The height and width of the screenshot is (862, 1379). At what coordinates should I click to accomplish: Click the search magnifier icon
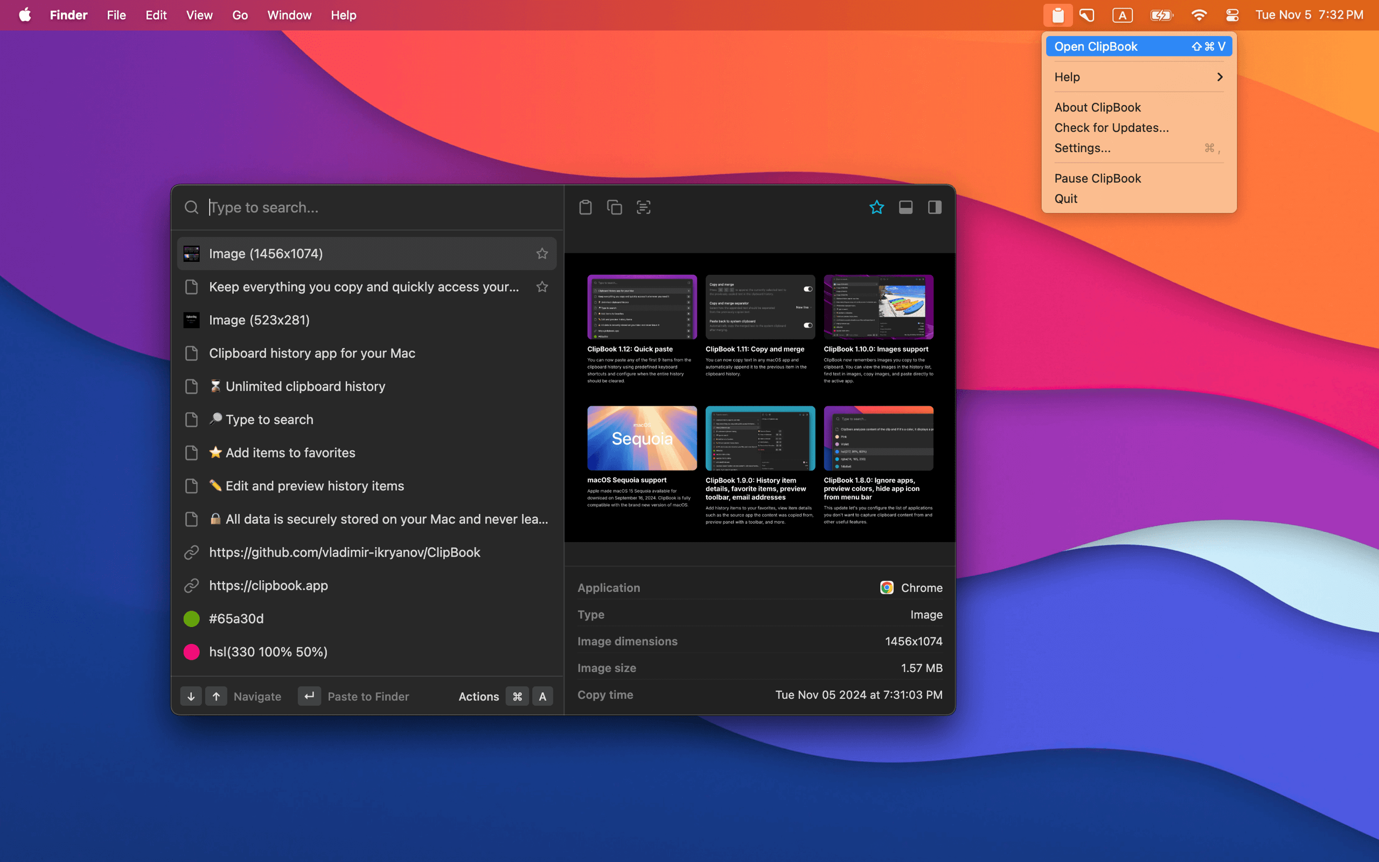click(191, 207)
